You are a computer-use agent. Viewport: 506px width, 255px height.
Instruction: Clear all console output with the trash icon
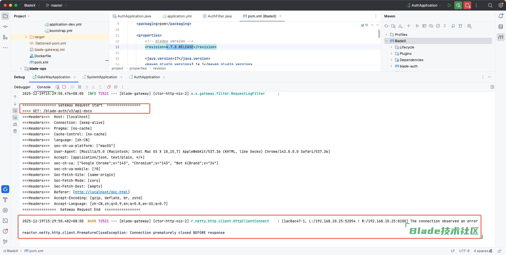15,131
